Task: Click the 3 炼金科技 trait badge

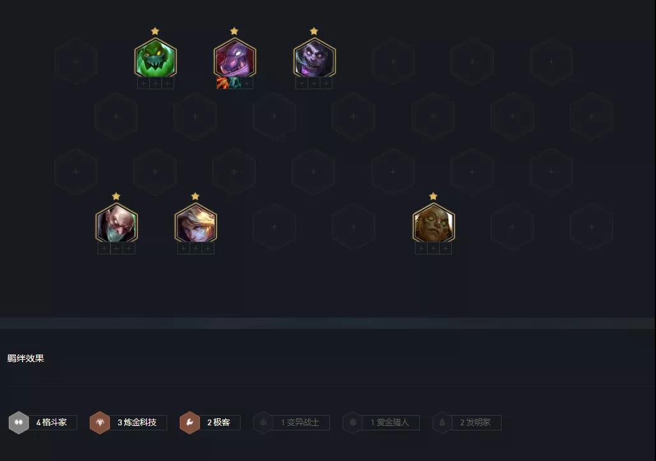Action: click(x=128, y=423)
